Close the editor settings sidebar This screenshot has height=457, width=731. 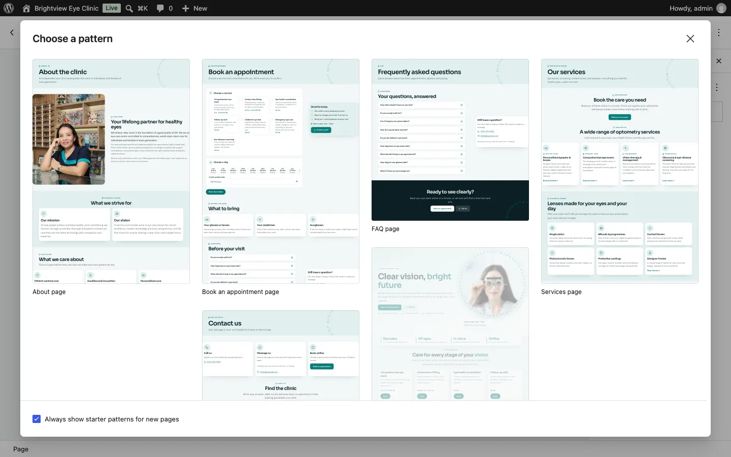coord(719,61)
